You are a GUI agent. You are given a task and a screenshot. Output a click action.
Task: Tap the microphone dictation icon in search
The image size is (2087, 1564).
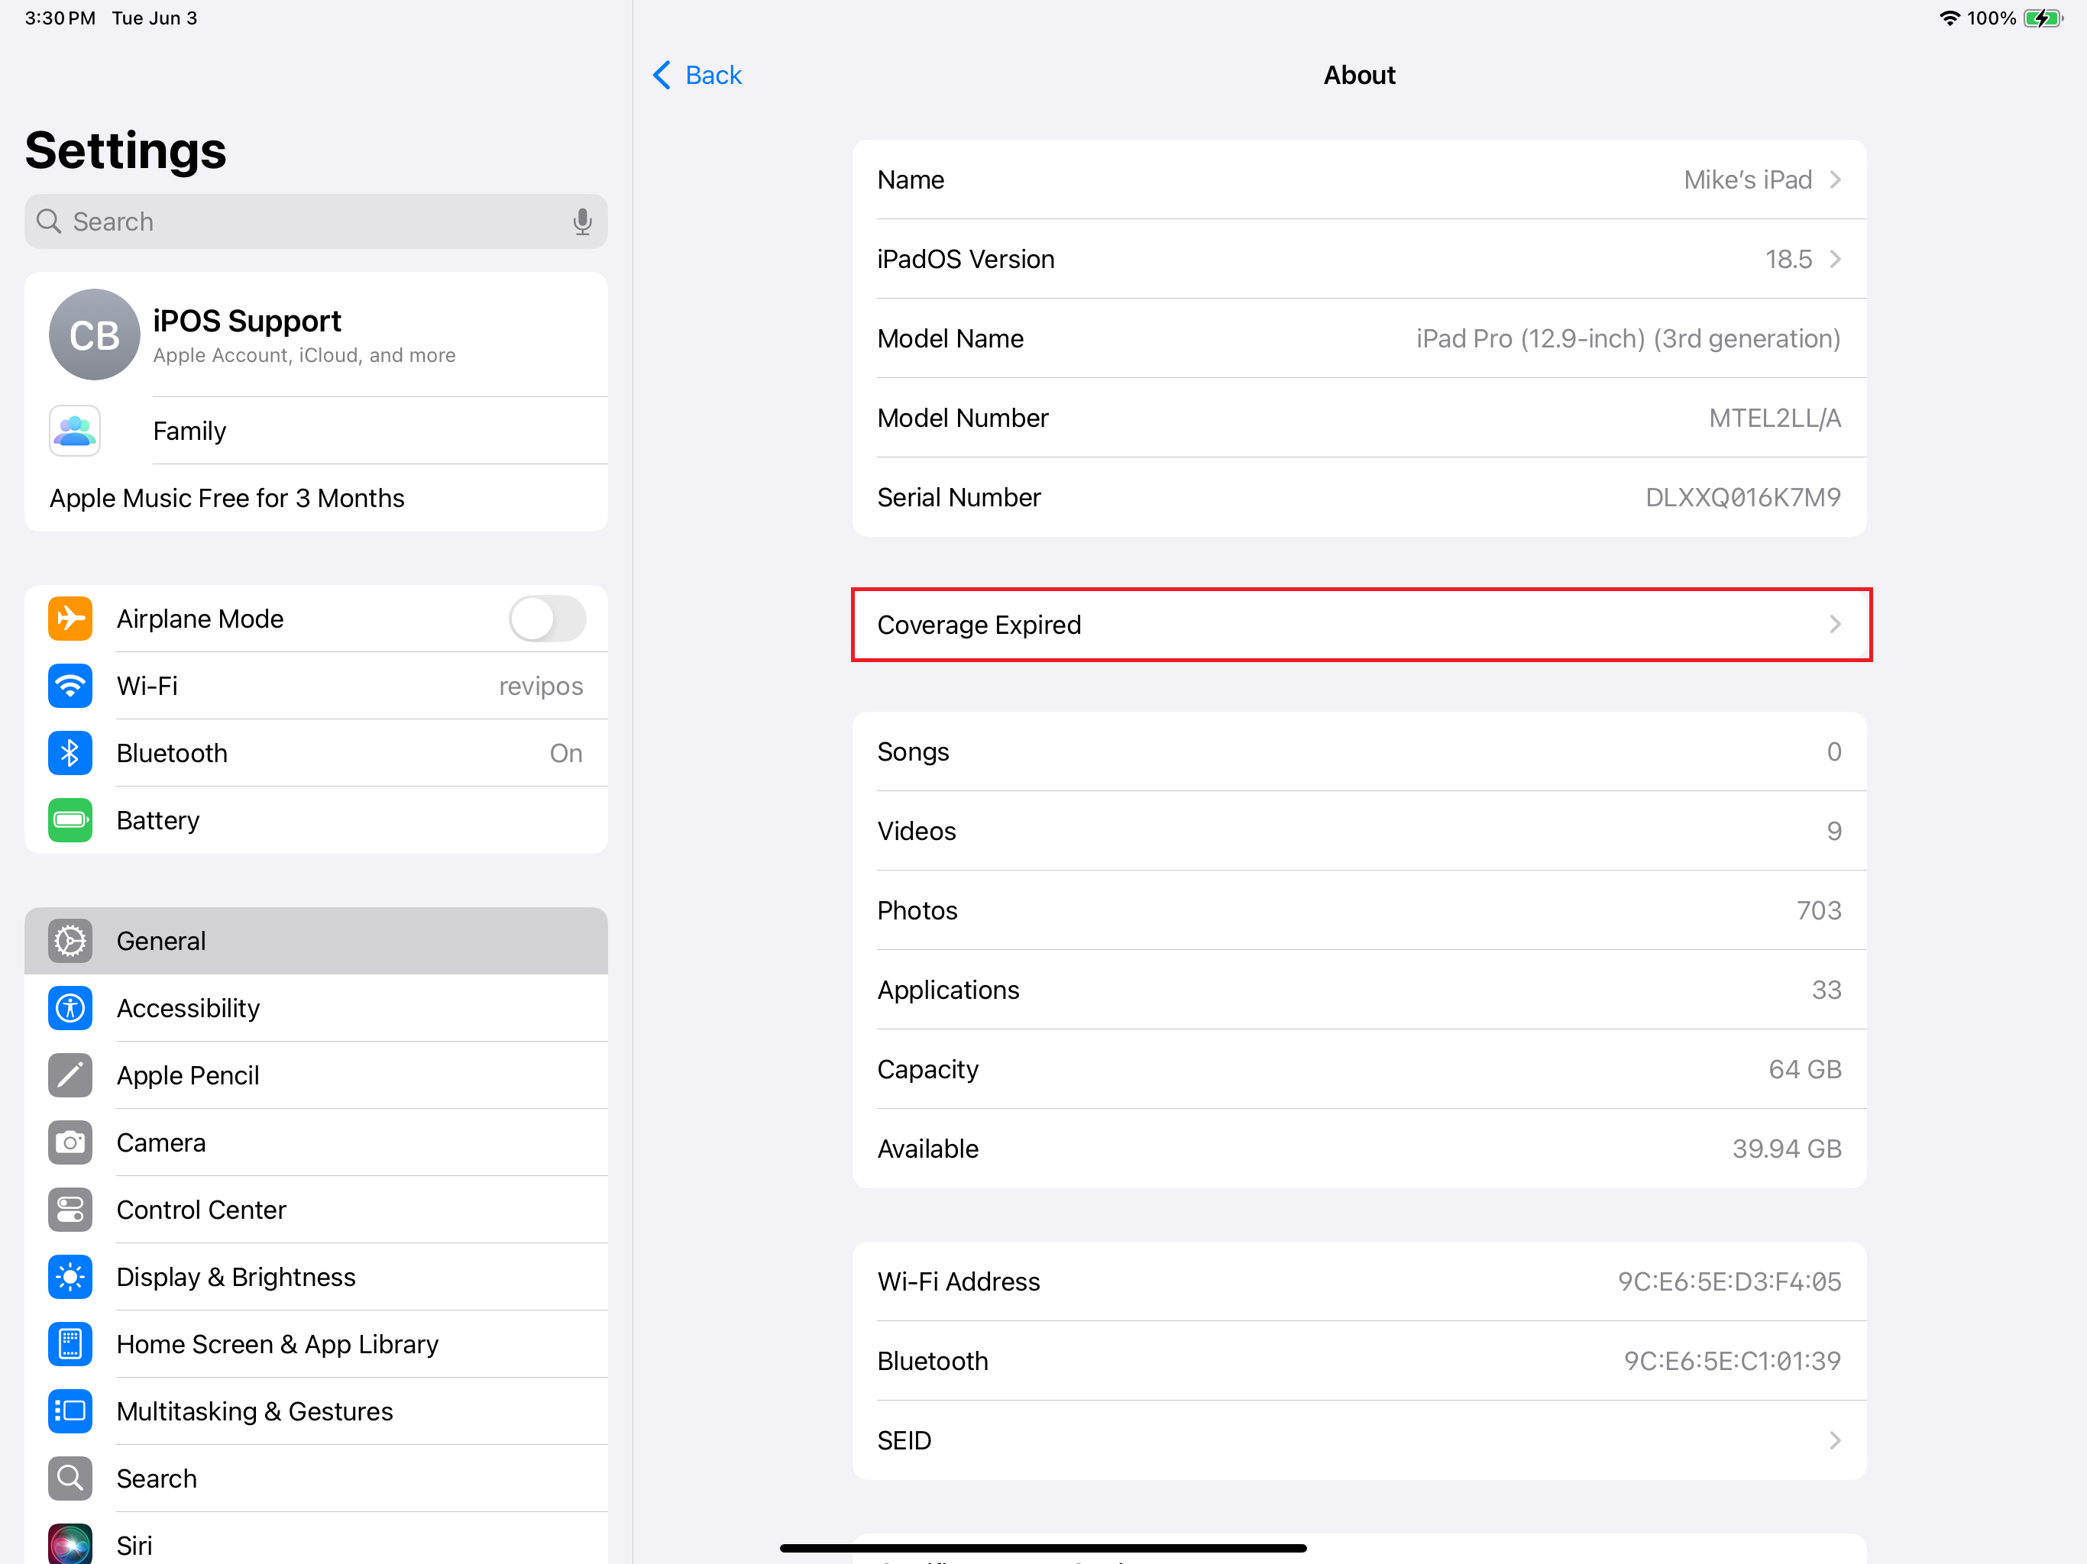point(582,221)
